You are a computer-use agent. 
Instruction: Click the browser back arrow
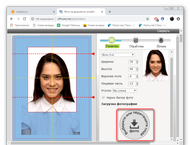[12, 19]
